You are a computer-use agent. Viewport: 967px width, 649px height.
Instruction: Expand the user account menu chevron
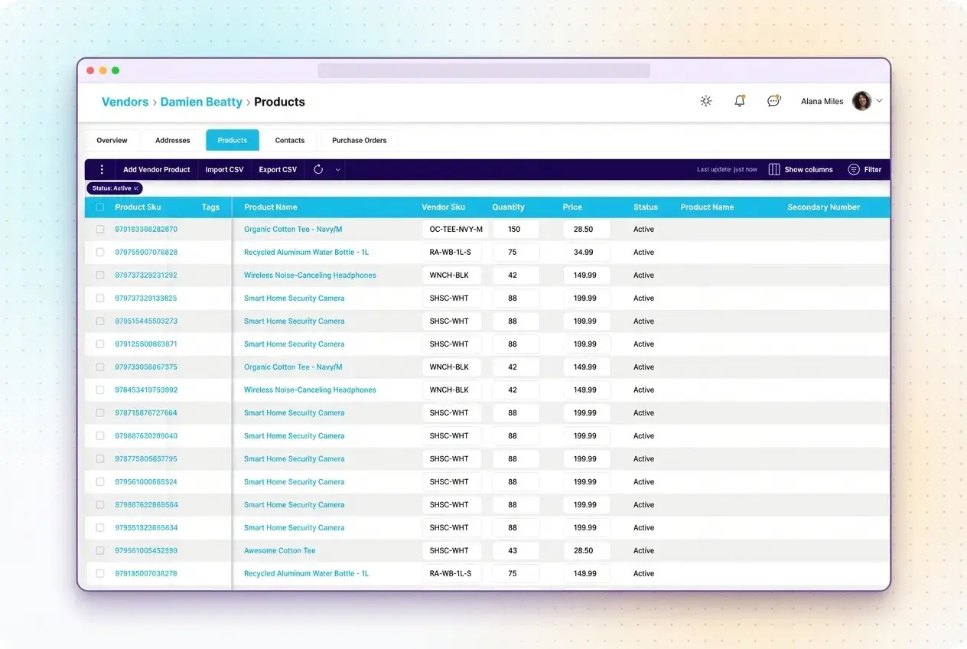pos(880,100)
